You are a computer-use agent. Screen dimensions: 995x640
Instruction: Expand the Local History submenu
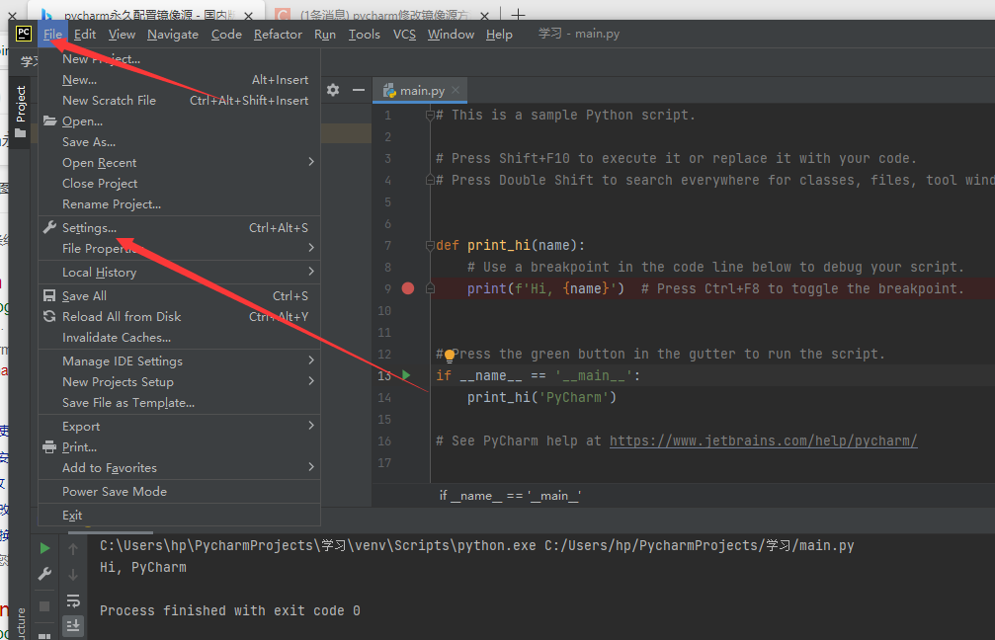311,272
